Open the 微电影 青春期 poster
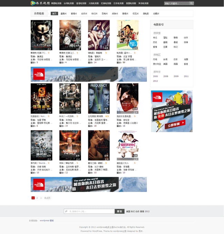Viewport: 224px width, 234px height. [99, 35]
